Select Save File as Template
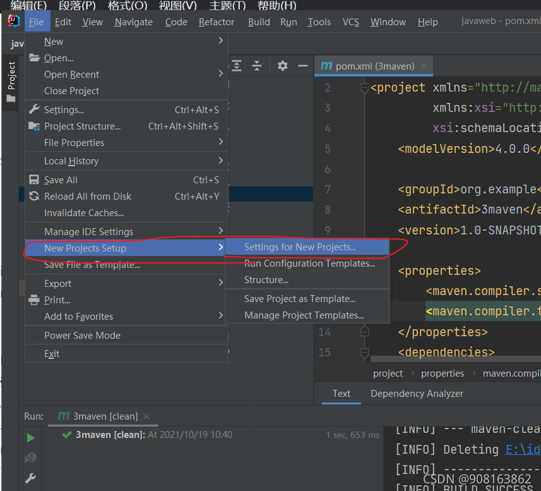Screen dimensions: 541x491 (126, 265)
